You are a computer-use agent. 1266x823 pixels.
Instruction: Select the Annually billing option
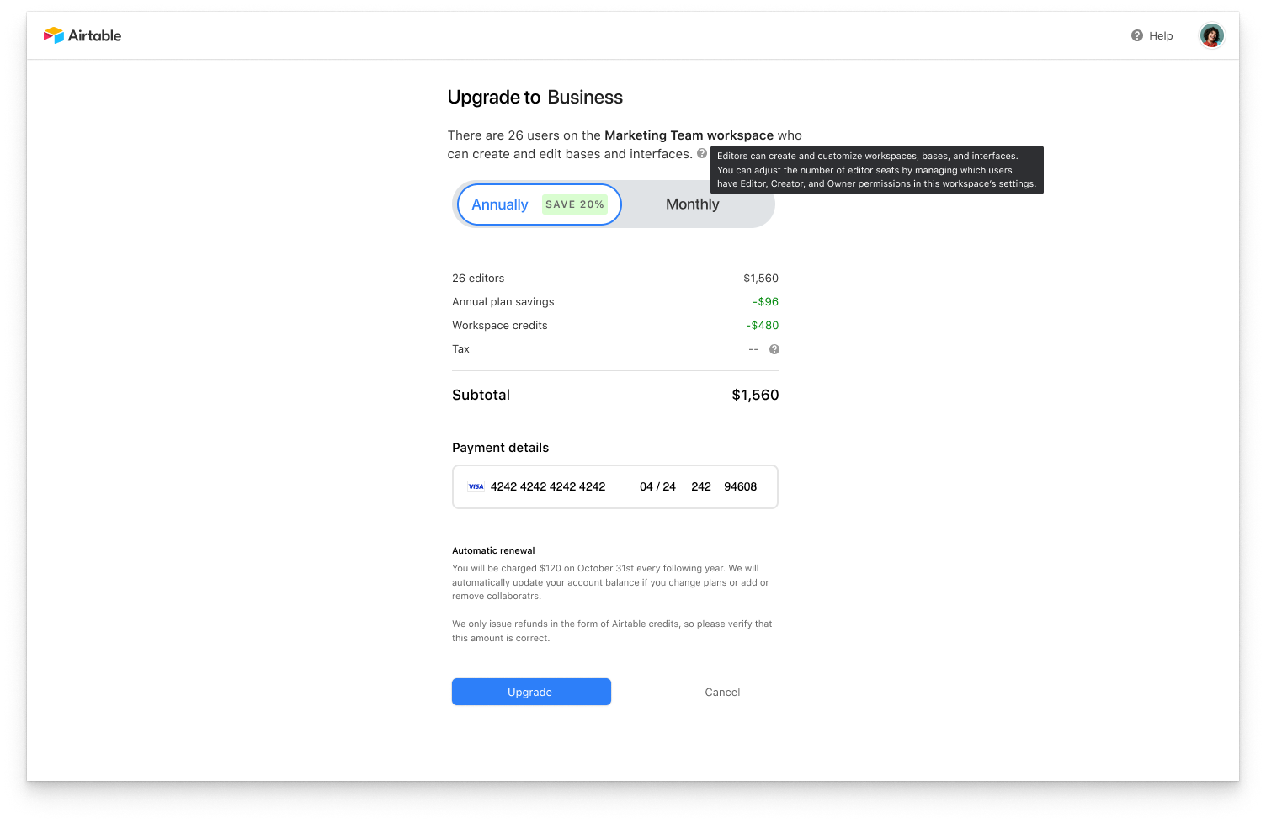point(500,204)
